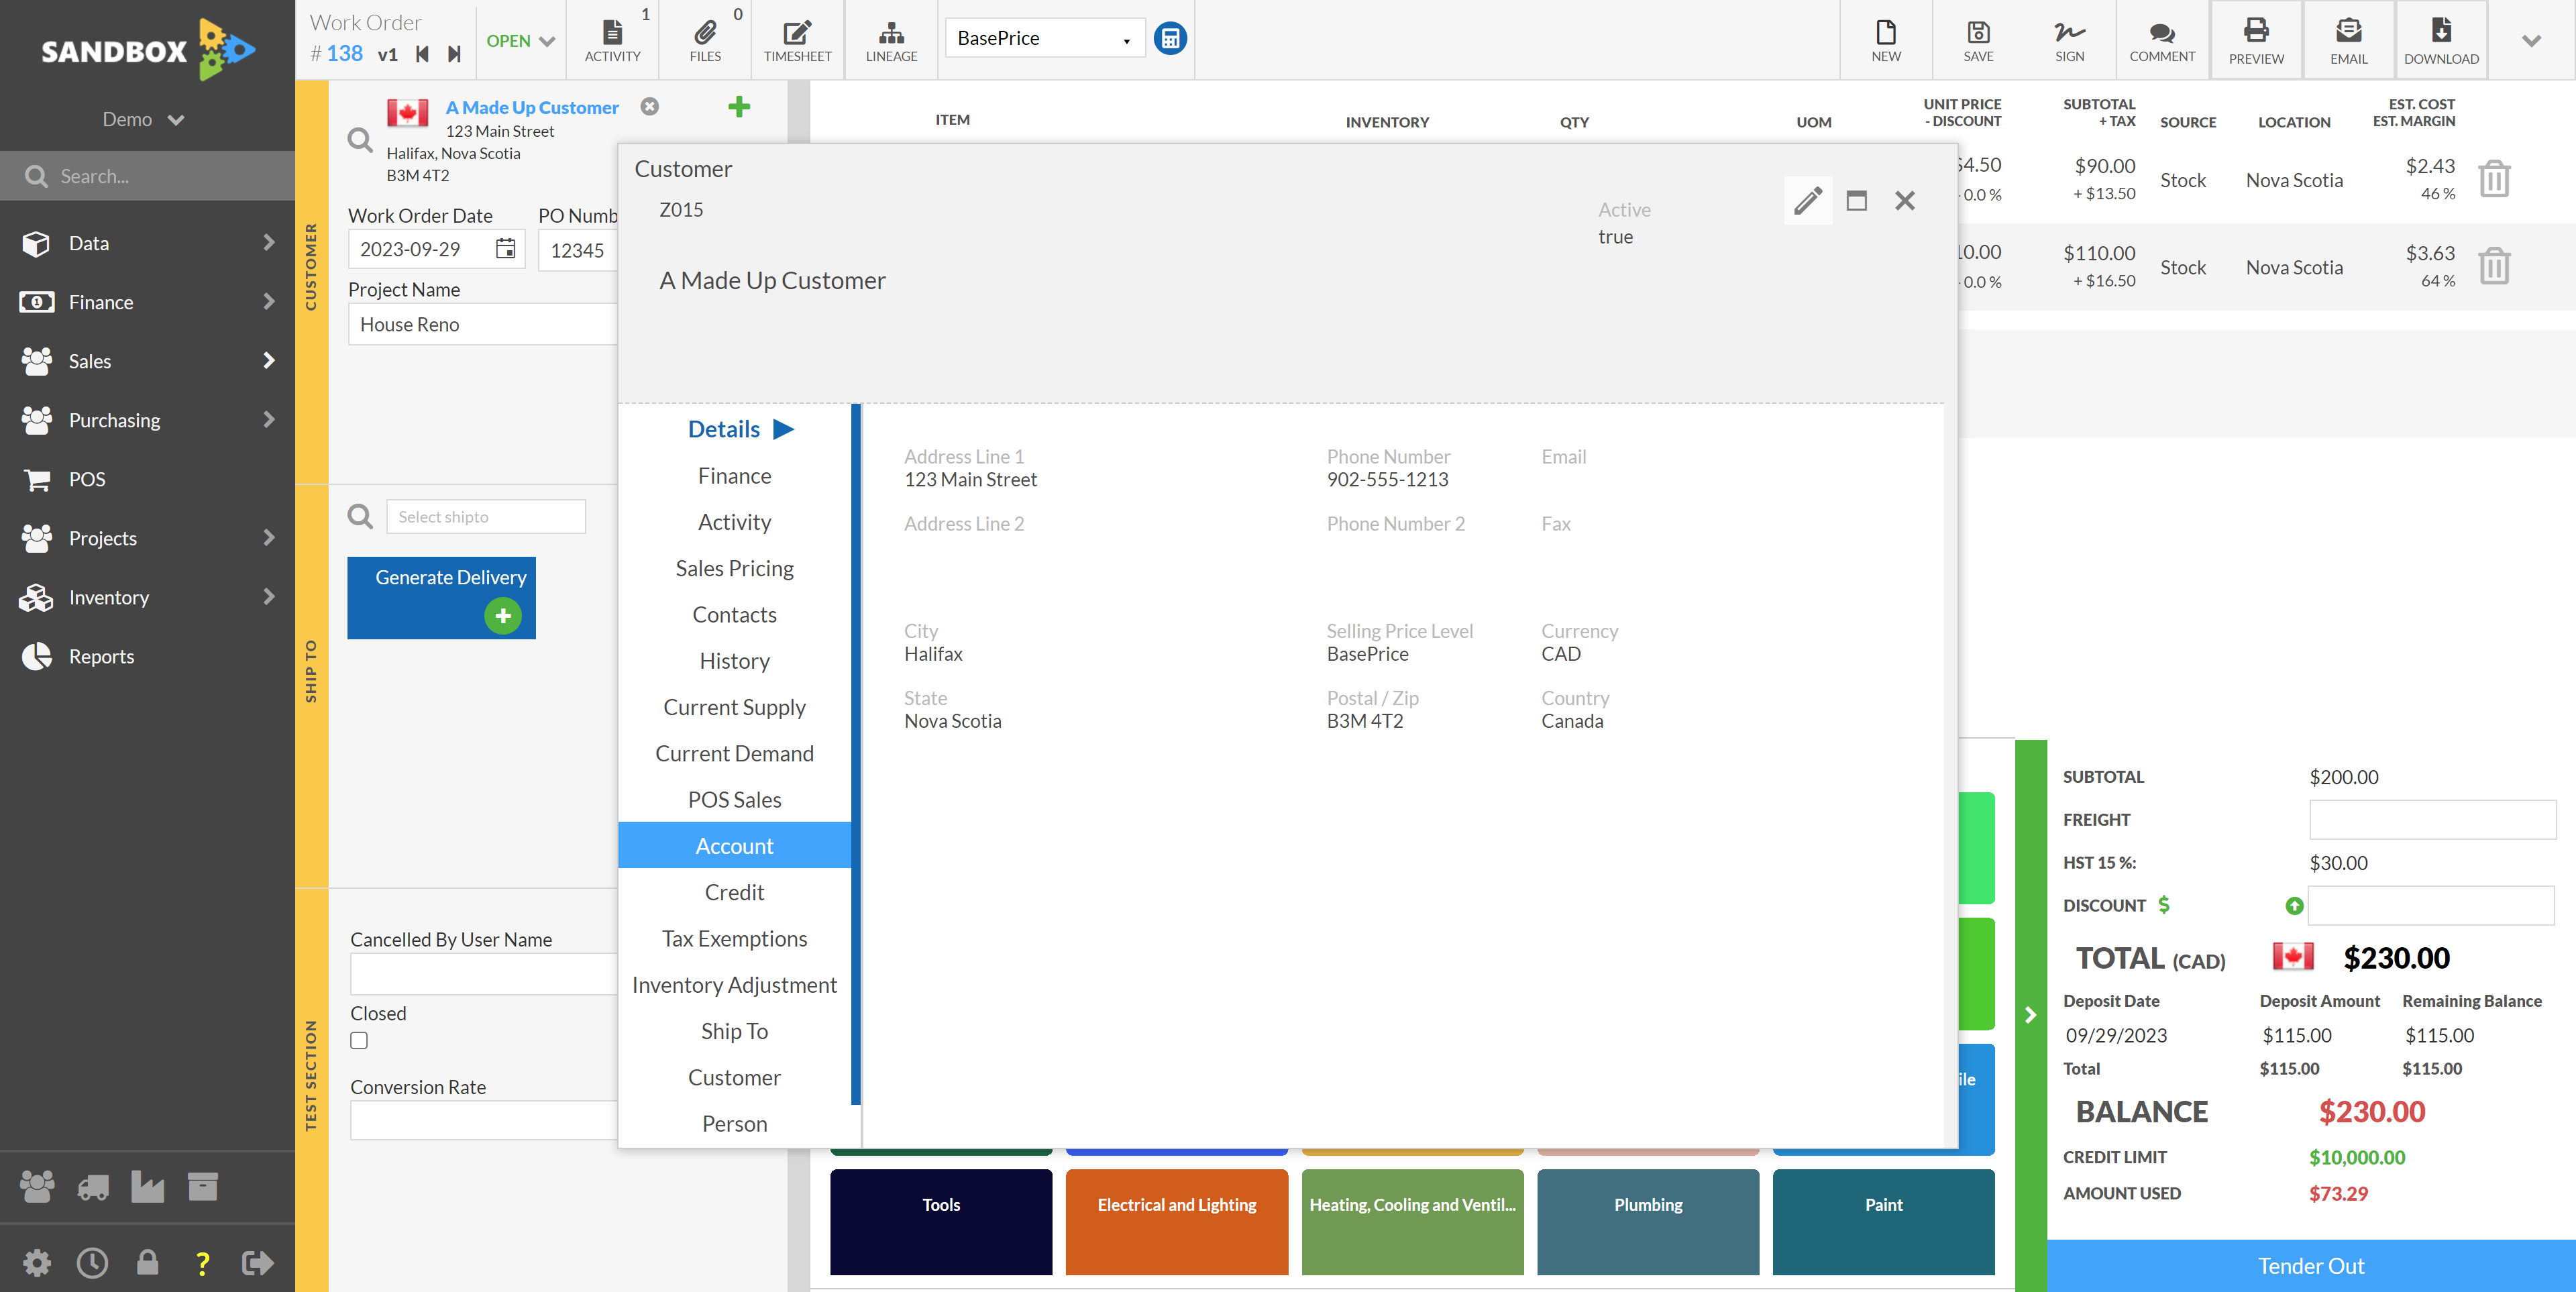
Task: Expand the Inventory sidebar menu
Action: point(147,597)
